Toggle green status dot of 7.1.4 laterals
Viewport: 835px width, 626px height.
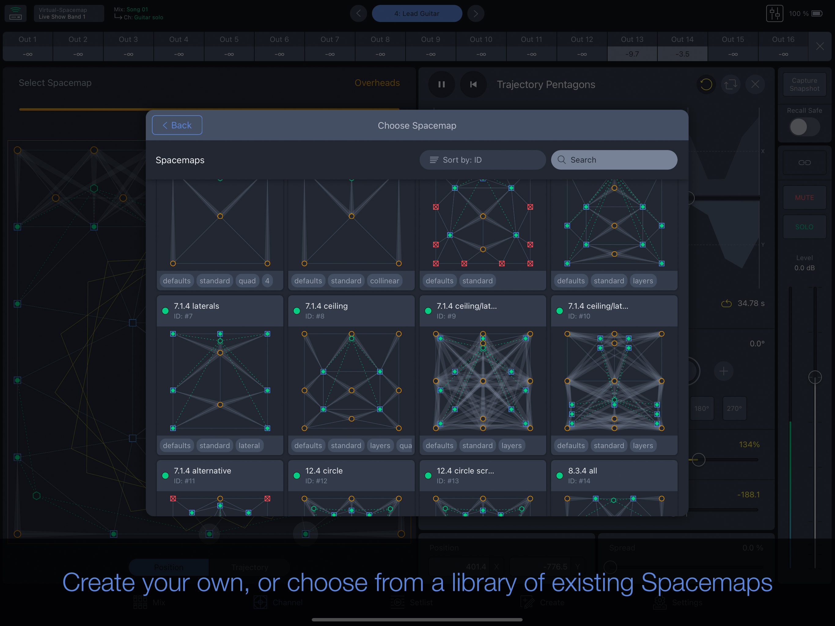(x=165, y=311)
